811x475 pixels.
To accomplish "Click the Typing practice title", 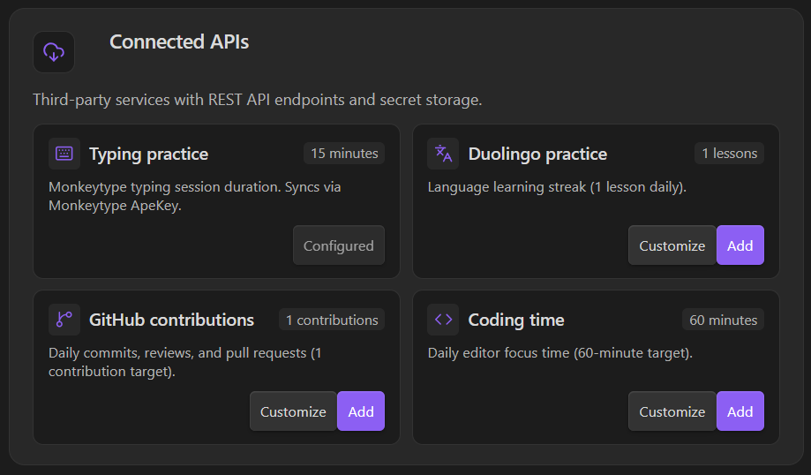I will point(148,155).
